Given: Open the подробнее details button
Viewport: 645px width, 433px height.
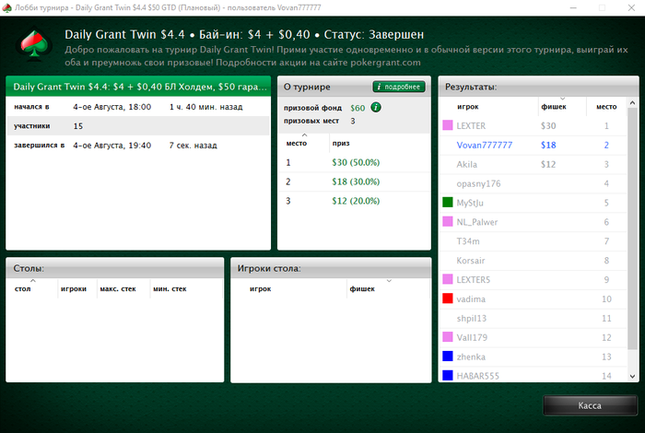Looking at the screenshot, I should click(399, 87).
